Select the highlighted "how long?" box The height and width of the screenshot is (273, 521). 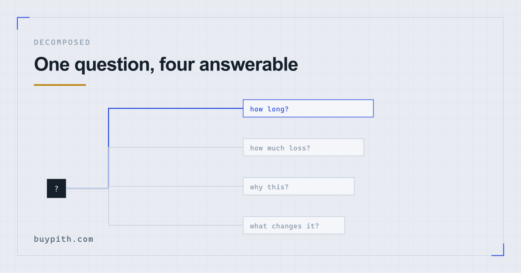pos(308,108)
